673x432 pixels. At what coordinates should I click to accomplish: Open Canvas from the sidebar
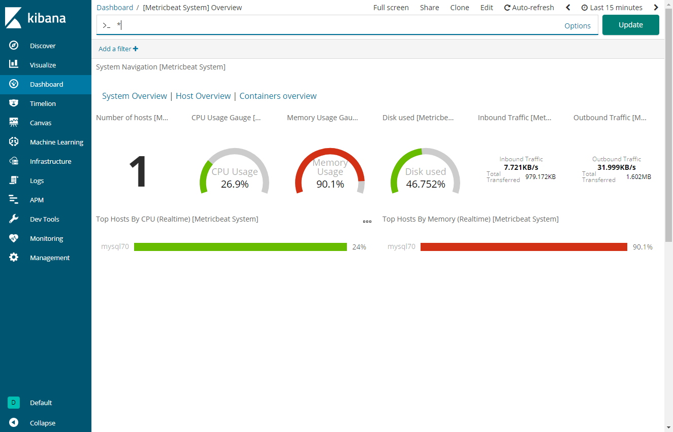[x=41, y=123]
